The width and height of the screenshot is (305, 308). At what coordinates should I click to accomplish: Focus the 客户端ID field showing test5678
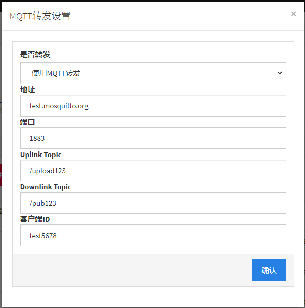153,236
